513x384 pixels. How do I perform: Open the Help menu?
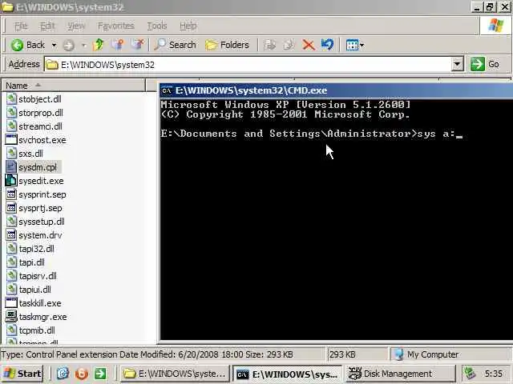(188, 26)
